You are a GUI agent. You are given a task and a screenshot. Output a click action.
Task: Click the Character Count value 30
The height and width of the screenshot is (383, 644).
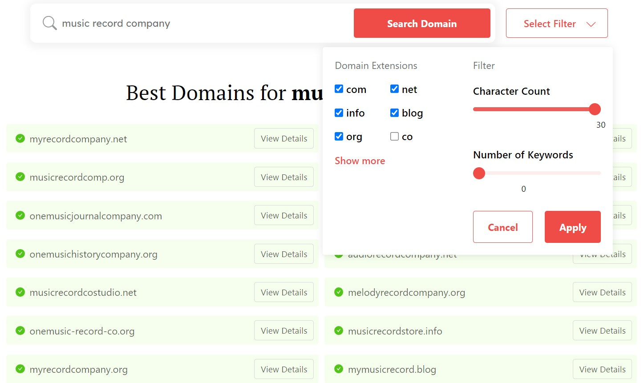click(601, 125)
